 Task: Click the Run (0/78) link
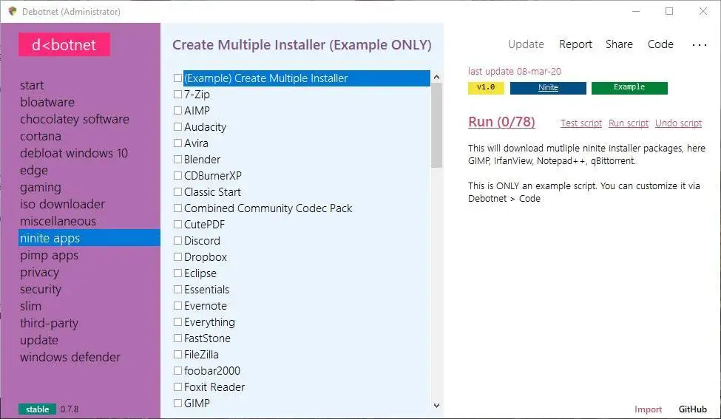pos(501,122)
